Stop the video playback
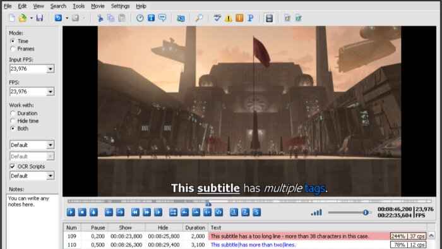Image resolution: width=442 pixels, height=249 pixels. pyautogui.click(x=82, y=212)
